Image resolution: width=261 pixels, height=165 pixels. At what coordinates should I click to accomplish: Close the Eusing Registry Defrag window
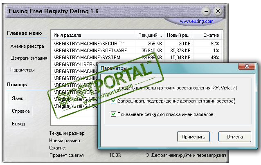[218, 11]
